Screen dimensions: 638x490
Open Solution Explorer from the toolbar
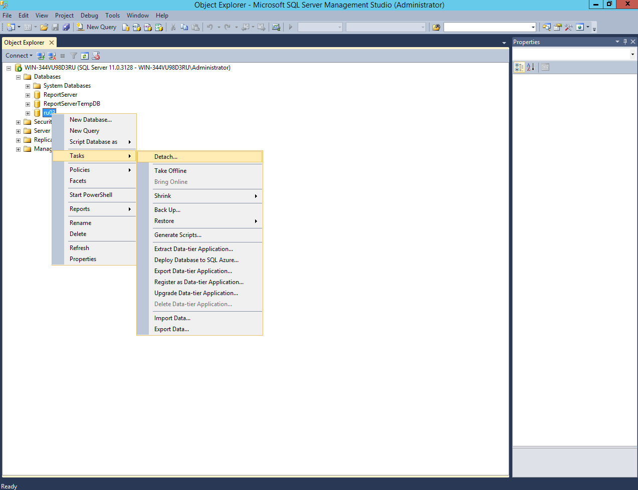pos(547,27)
